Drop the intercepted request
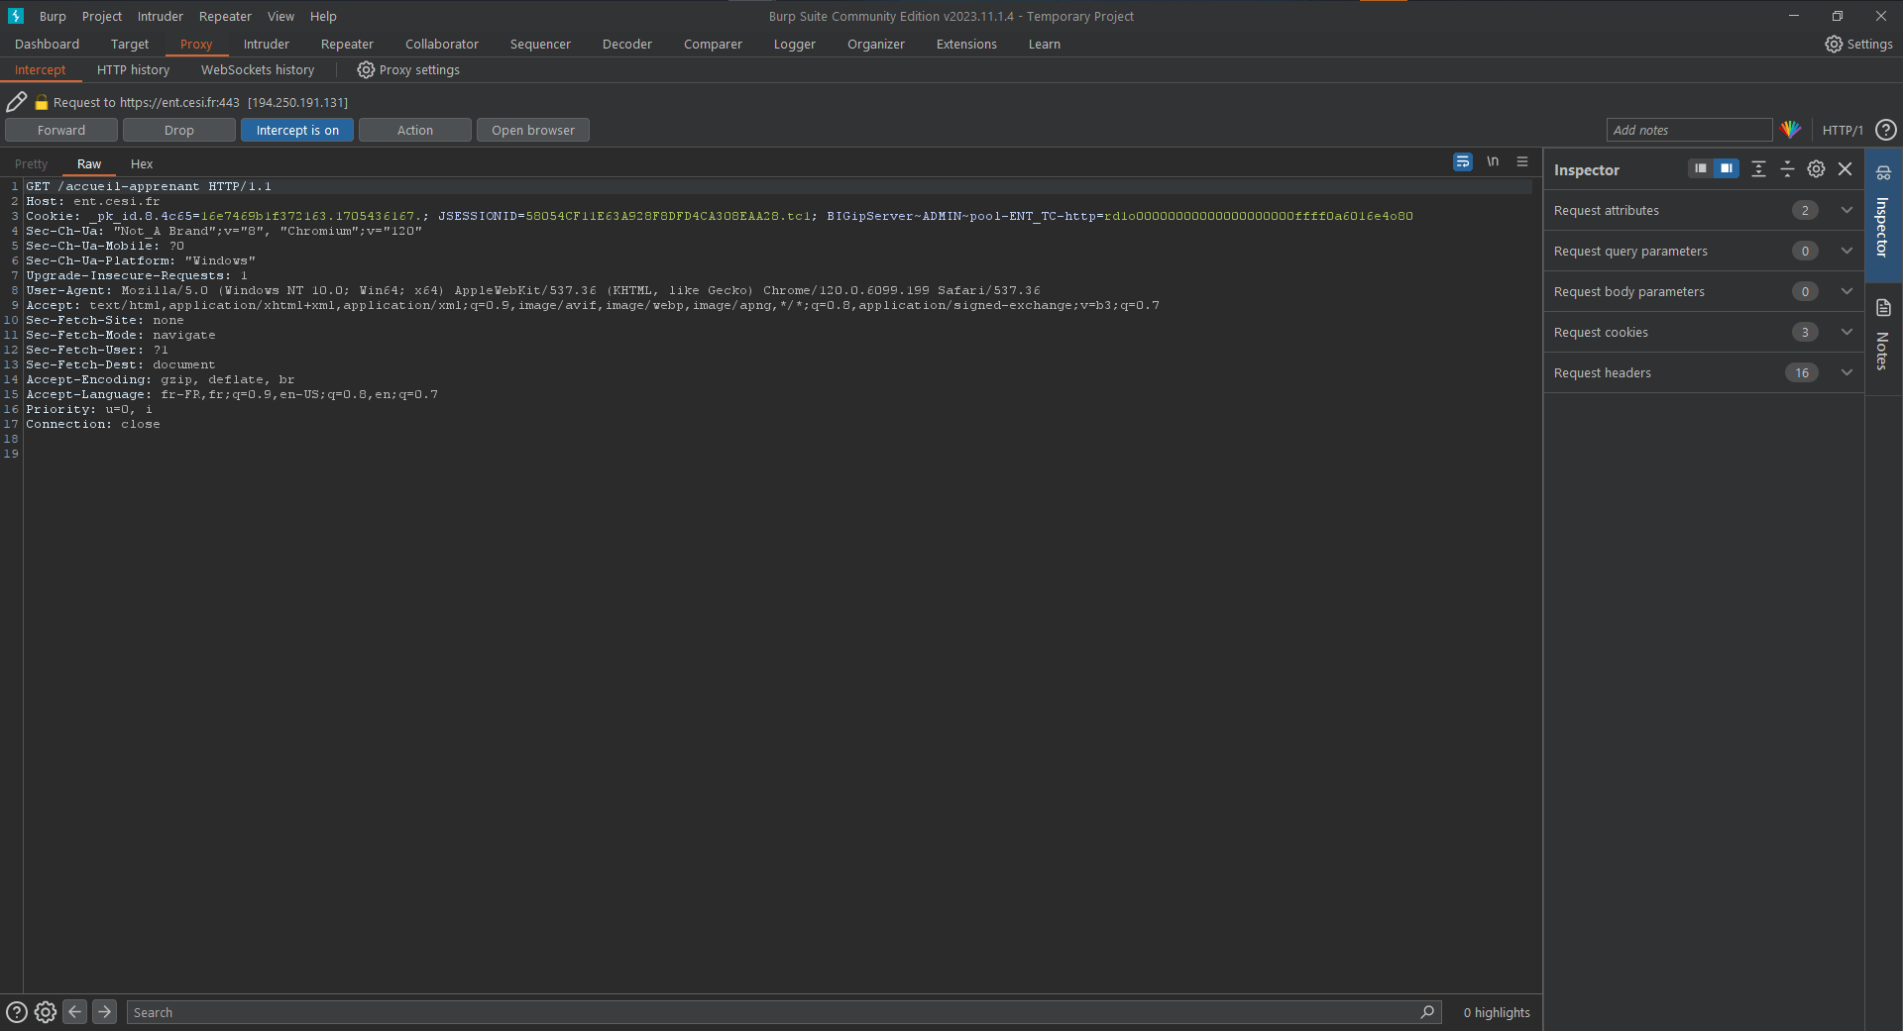The width and height of the screenshot is (1903, 1031). coord(179,130)
